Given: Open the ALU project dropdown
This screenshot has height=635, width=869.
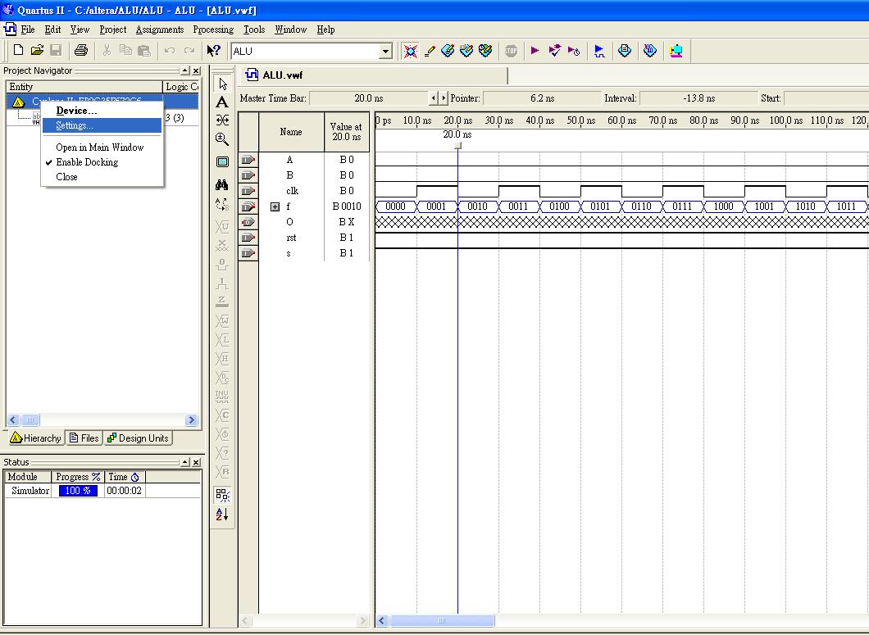Looking at the screenshot, I should pos(385,52).
